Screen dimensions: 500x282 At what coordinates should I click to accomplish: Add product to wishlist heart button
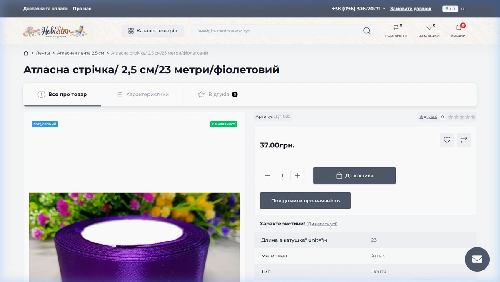(x=447, y=140)
